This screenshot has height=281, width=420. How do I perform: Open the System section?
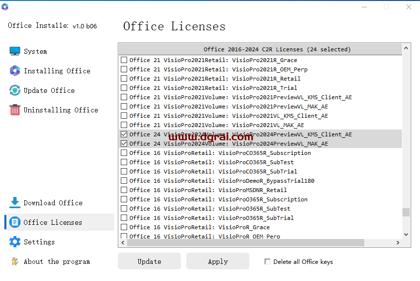pyautogui.click(x=35, y=51)
